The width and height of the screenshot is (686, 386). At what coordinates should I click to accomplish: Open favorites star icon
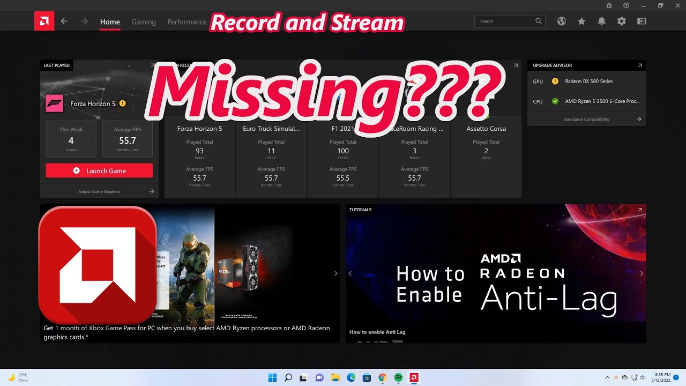(581, 21)
